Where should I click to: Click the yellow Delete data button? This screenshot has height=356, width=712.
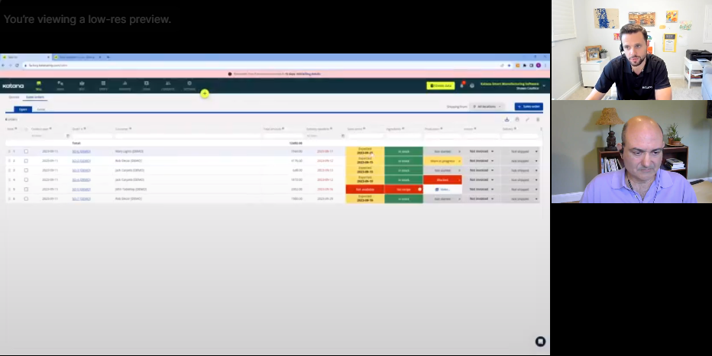pos(441,86)
